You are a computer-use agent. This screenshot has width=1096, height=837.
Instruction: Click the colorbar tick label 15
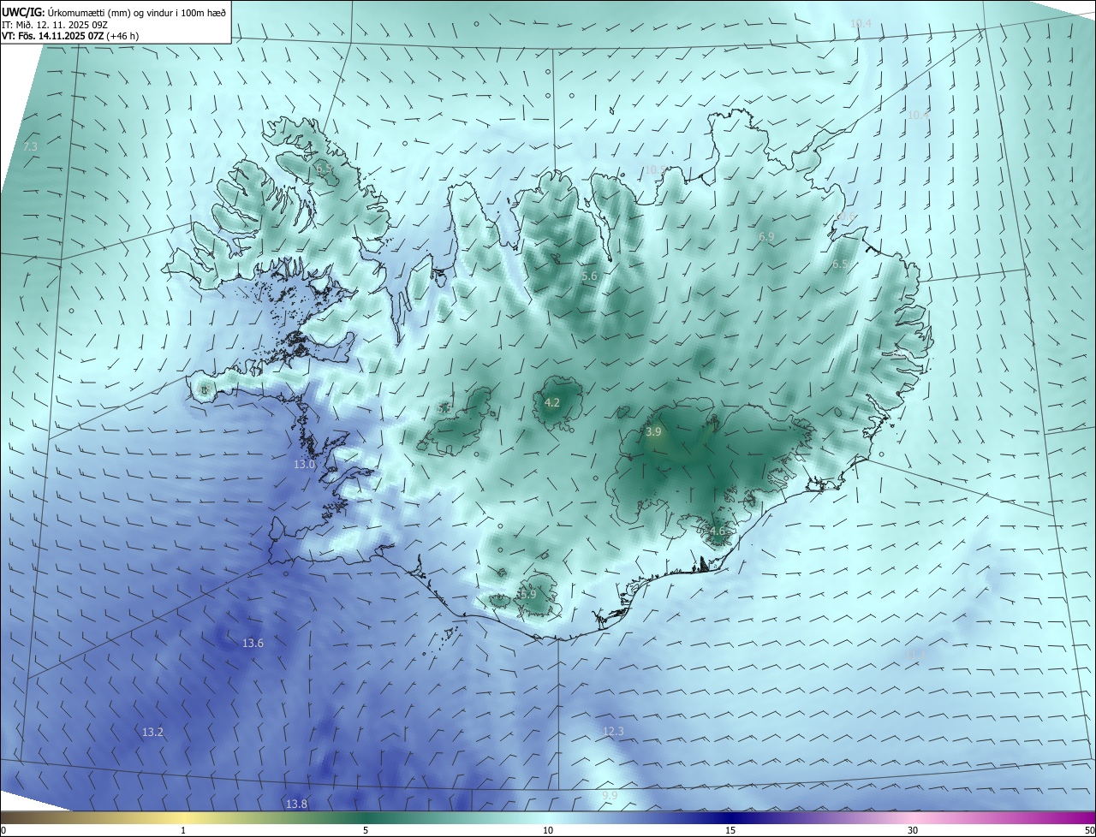click(730, 830)
